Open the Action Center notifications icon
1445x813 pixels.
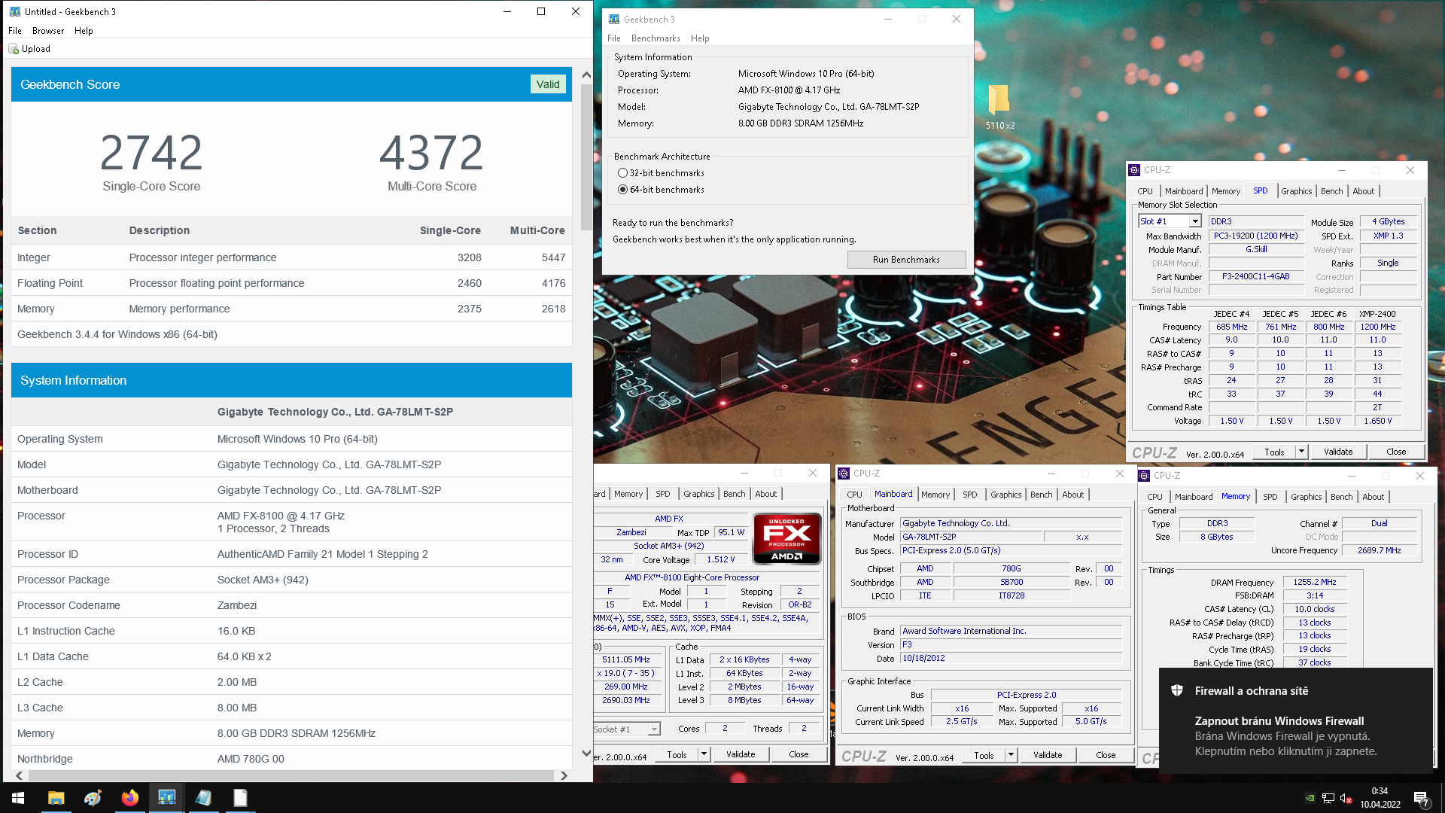[1422, 798]
